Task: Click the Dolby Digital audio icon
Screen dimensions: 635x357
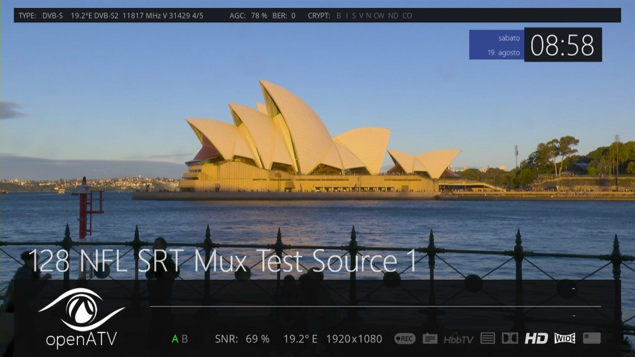Action: [x=510, y=339]
